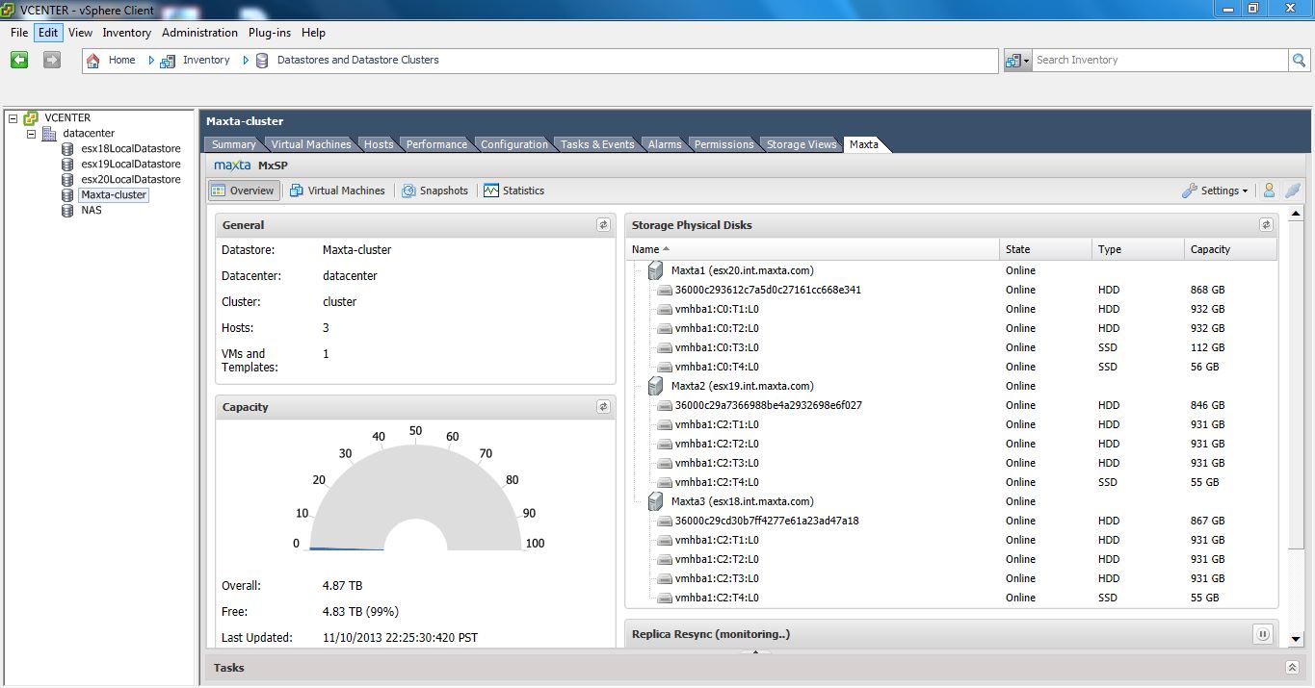The image size is (1315, 688).
Task: Expand the Tasks panel at bottom
Action: [1292, 668]
